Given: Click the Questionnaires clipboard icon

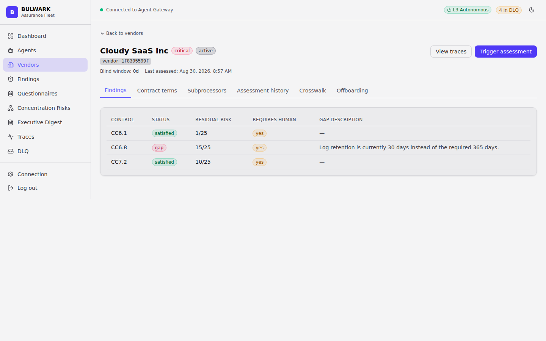Looking at the screenshot, I should tap(11, 94).
